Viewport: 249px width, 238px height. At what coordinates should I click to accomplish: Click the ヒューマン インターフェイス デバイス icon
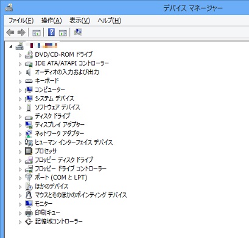pos(29,142)
